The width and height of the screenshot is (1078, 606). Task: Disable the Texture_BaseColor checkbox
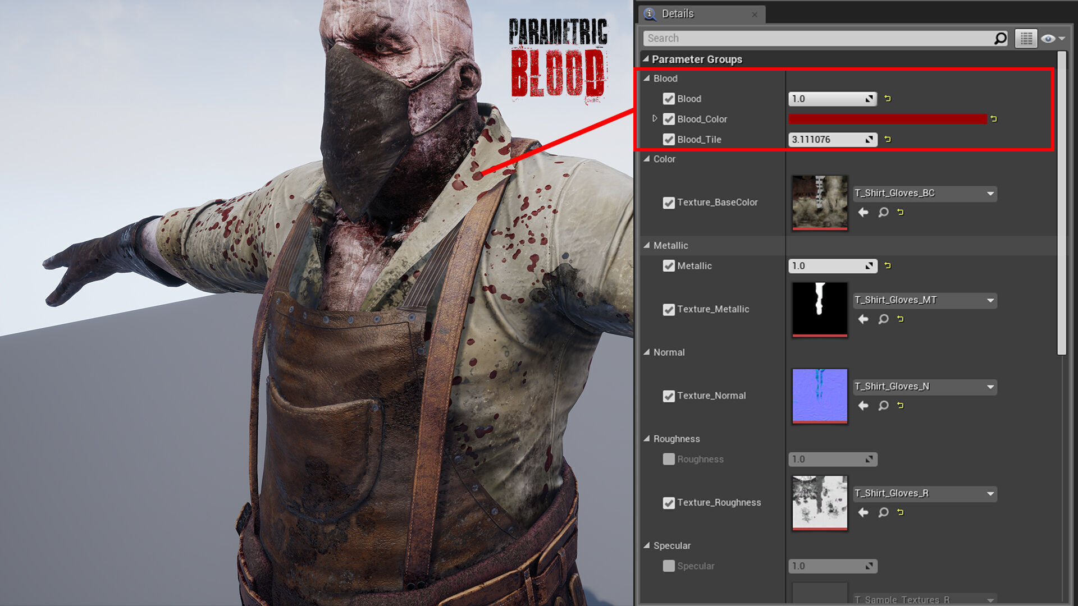[669, 203]
